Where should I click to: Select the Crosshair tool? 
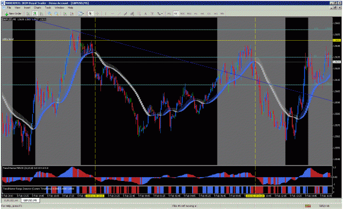(97, 14)
